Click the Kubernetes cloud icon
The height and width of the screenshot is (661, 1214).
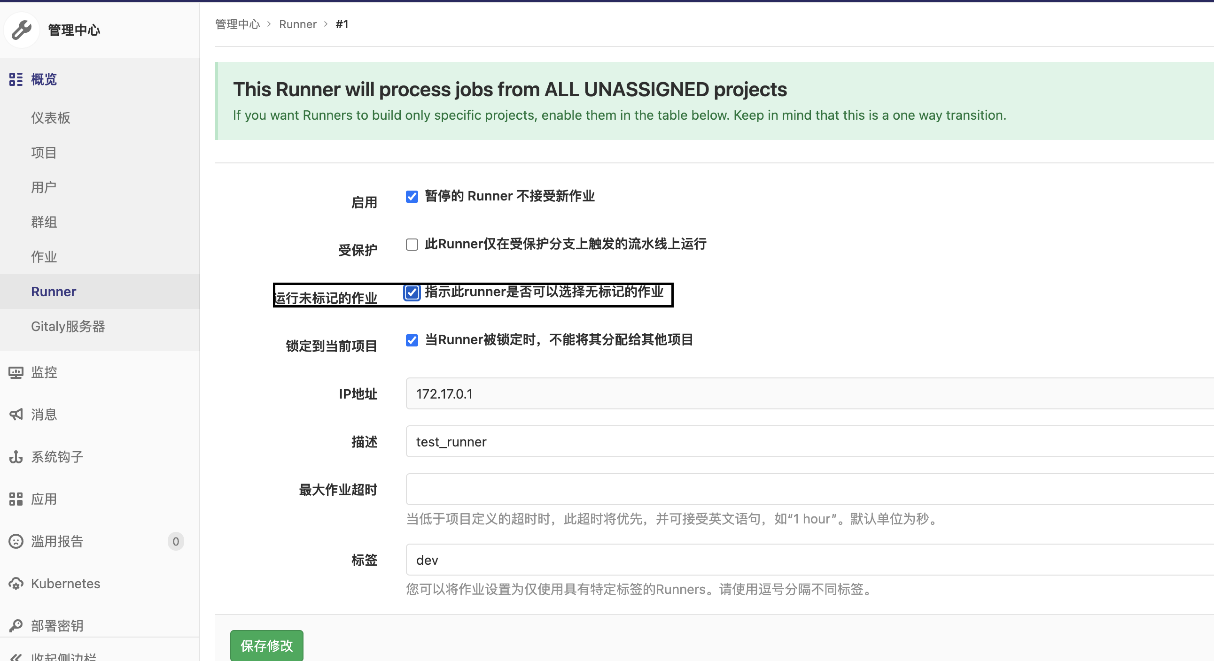(x=16, y=584)
